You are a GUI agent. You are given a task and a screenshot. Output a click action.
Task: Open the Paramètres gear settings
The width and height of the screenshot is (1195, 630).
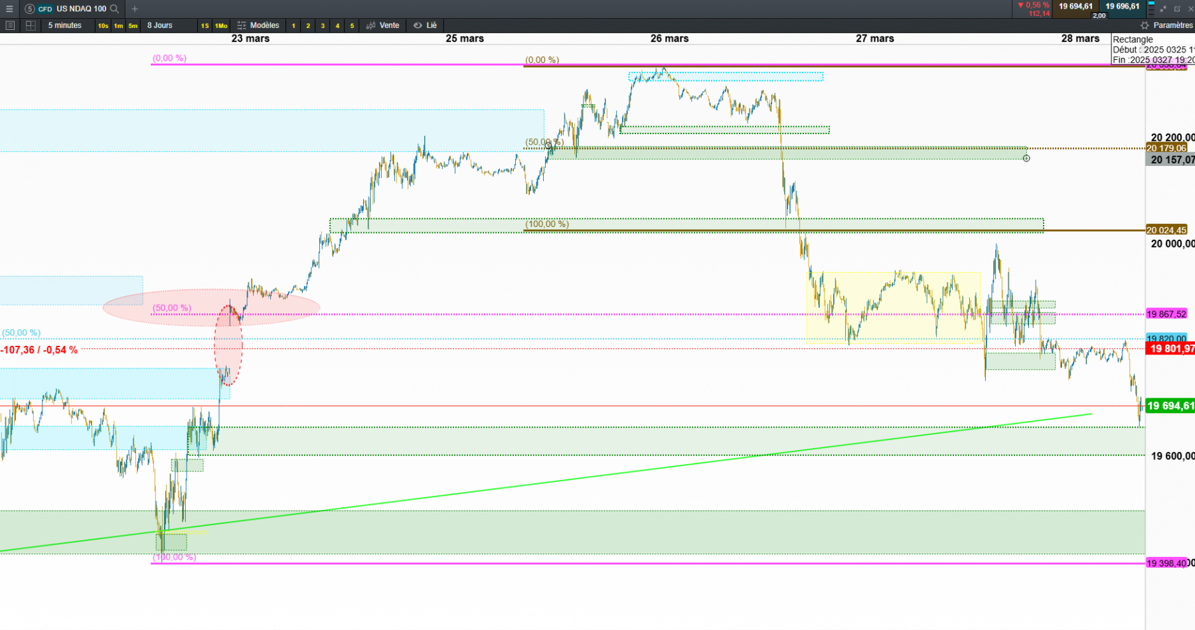[x=1166, y=25]
